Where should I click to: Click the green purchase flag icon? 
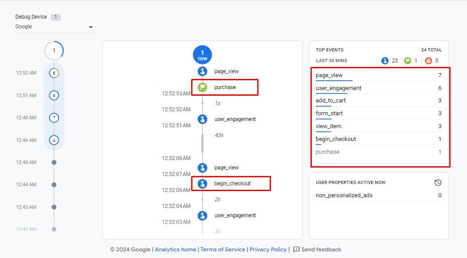point(202,87)
